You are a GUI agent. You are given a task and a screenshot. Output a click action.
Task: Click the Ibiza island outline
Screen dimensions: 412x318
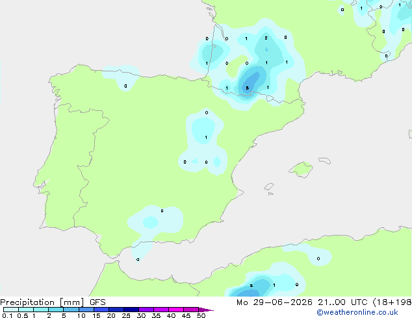[269, 187]
